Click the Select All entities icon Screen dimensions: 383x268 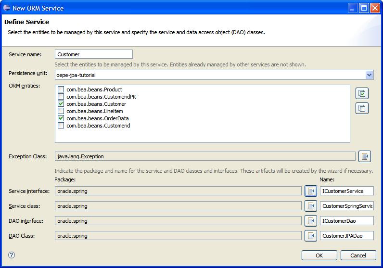click(362, 93)
